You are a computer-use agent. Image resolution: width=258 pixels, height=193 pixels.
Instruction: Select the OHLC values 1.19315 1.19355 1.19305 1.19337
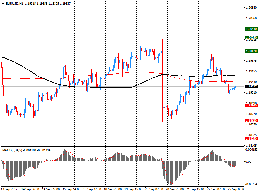pos(48,4)
